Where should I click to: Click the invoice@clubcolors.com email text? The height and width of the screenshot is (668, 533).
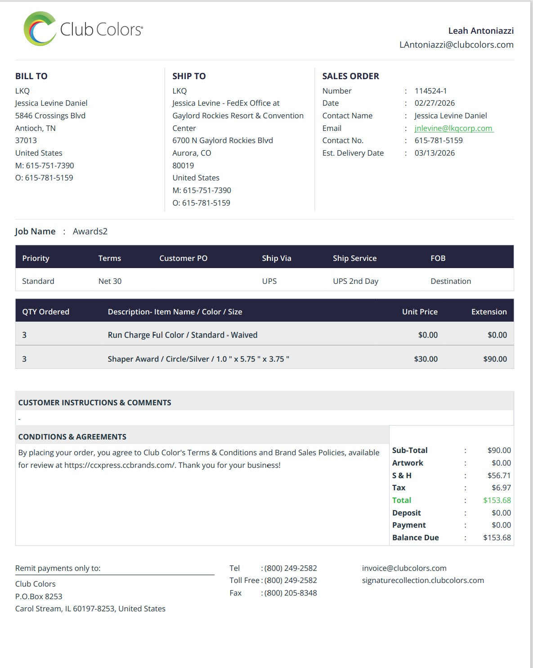coord(404,568)
